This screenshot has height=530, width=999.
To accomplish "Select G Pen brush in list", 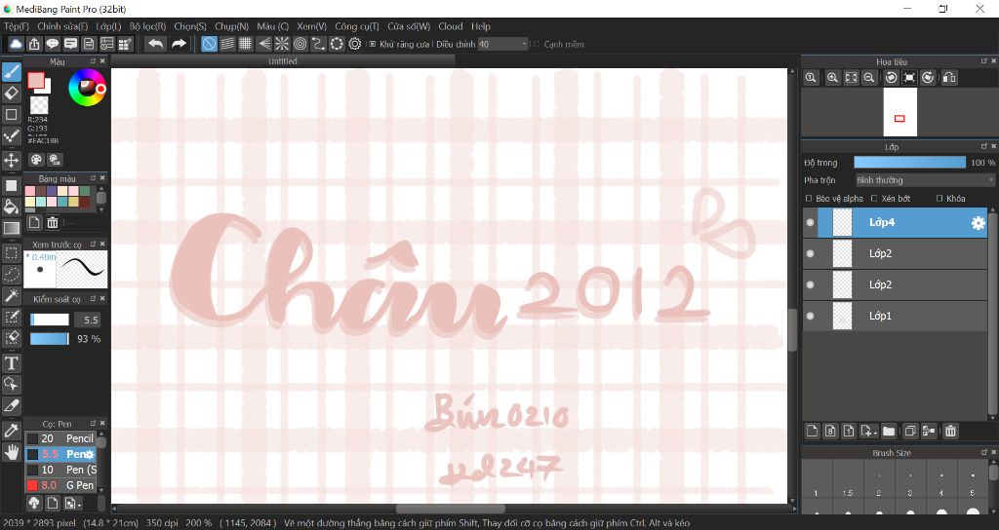I will [x=60, y=485].
